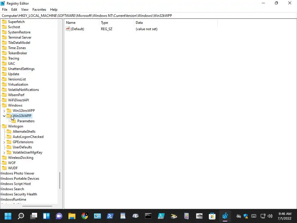
Task: Expand the GPExtensions key
Action: pyautogui.click(x=4, y=142)
